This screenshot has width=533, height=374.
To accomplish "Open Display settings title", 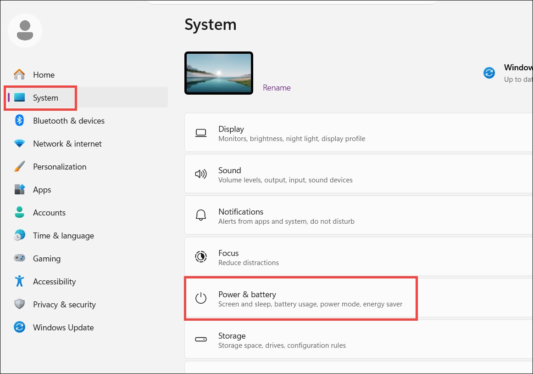I will click(231, 129).
